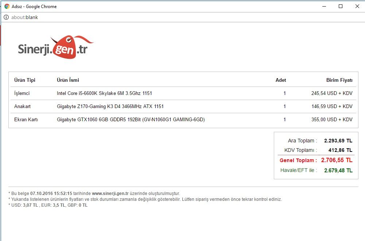
Task: Click the 245,54 USD + KDV price
Action: (x=332, y=93)
